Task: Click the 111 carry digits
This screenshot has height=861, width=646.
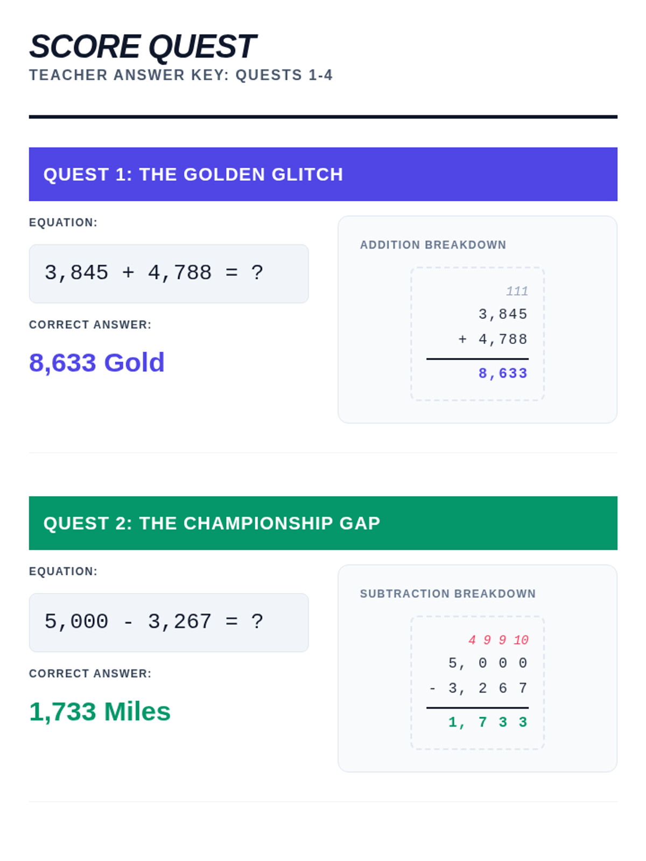Action: (x=517, y=291)
